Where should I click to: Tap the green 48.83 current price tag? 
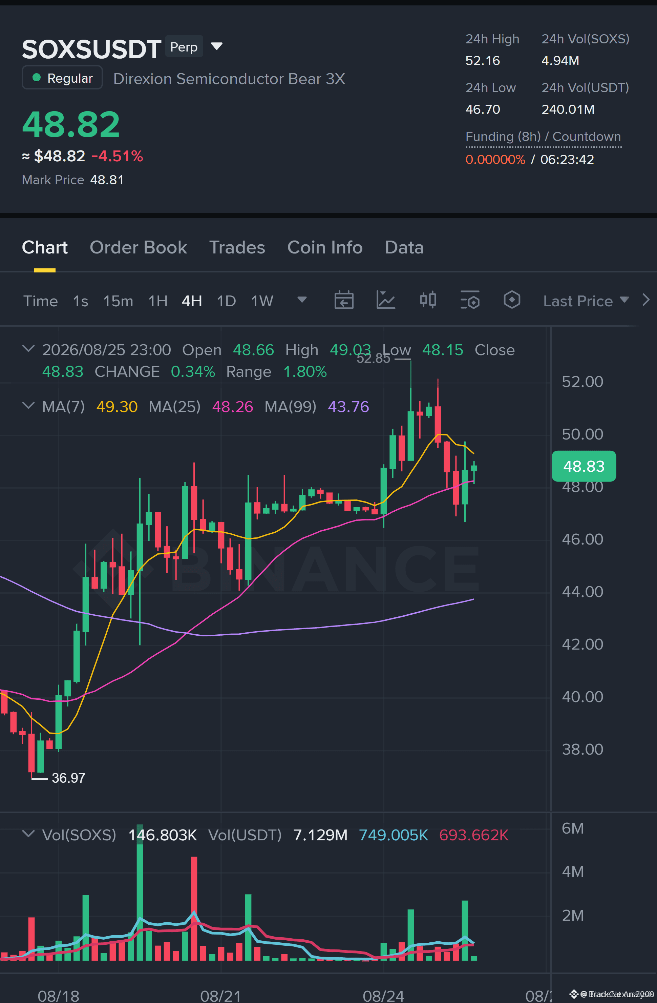point(584,466)
